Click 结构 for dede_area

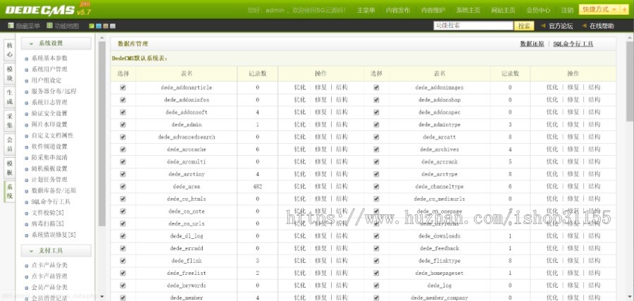342,187
